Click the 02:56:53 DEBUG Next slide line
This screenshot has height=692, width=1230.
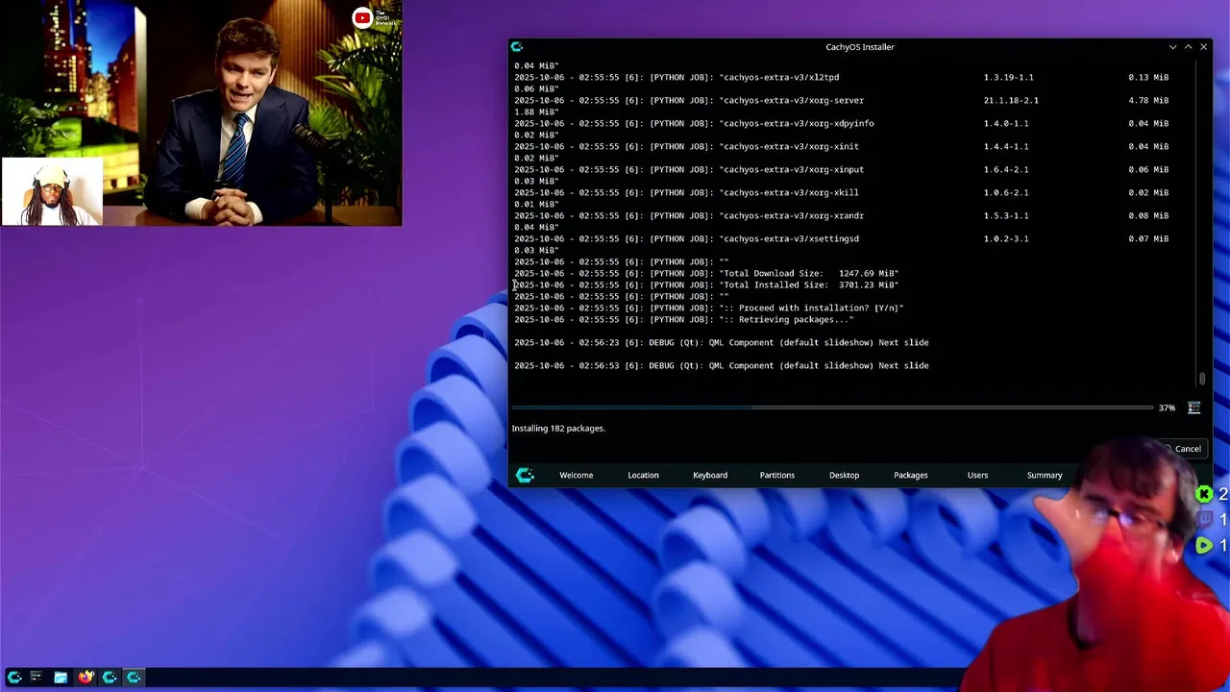(721, 365)
